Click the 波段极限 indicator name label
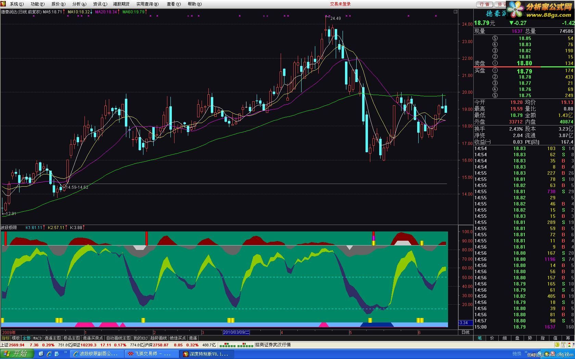 (x=9, y=227)
